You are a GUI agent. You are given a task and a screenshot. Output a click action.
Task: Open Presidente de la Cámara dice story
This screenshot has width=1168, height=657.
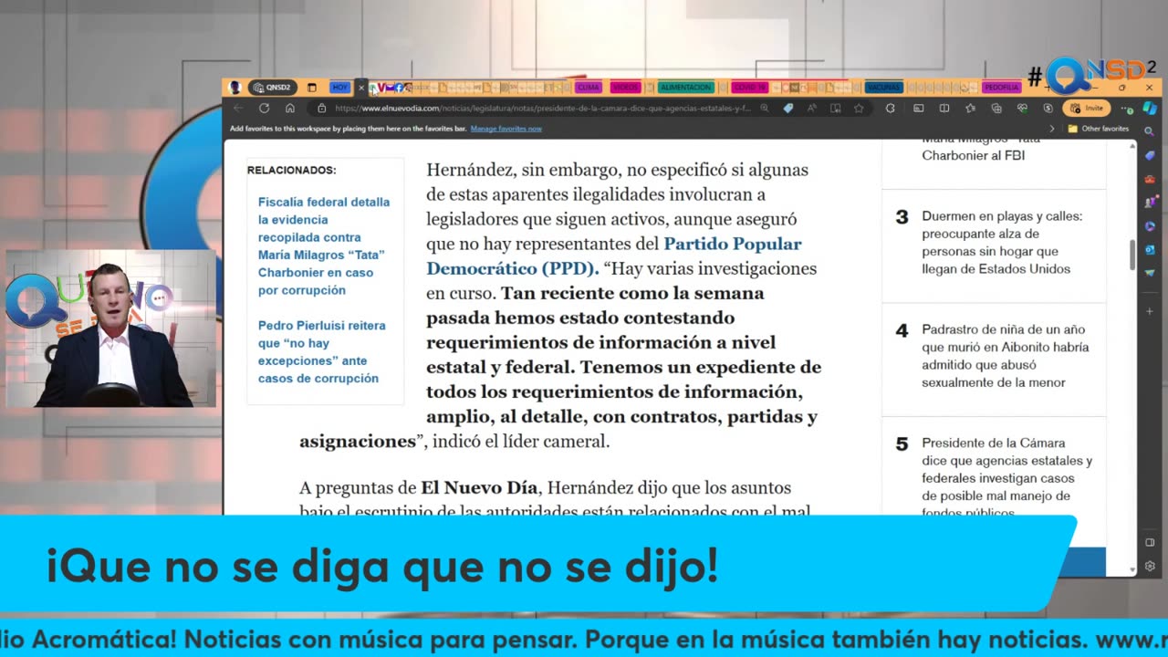[x=1006, y=478]
